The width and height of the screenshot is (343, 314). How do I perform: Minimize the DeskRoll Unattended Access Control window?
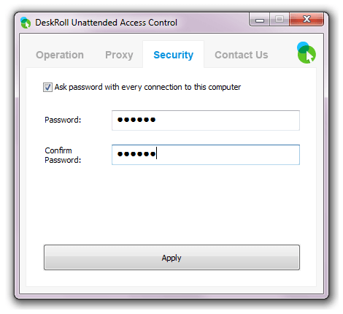tap(260, 20)
